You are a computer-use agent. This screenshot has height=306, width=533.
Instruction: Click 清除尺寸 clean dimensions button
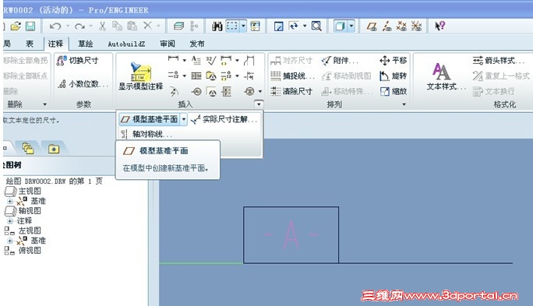click(291, 91)
